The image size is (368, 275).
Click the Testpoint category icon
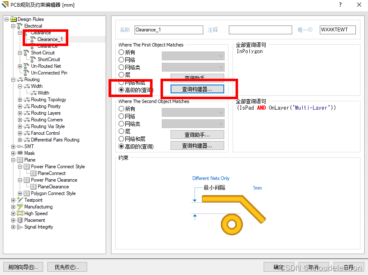click(x=20, y=200)
